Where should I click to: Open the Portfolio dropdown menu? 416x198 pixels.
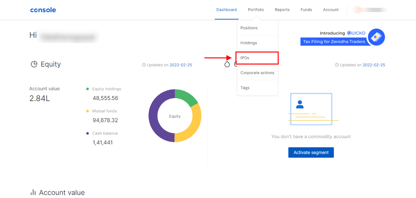[256, 10]
